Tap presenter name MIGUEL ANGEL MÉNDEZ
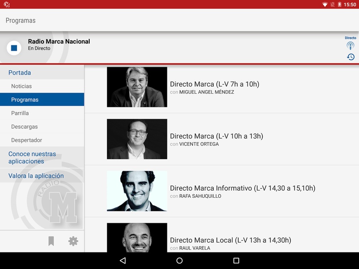The height and width of the screenshot is (269, 359). pyautogui.click(x=206, y=92)
